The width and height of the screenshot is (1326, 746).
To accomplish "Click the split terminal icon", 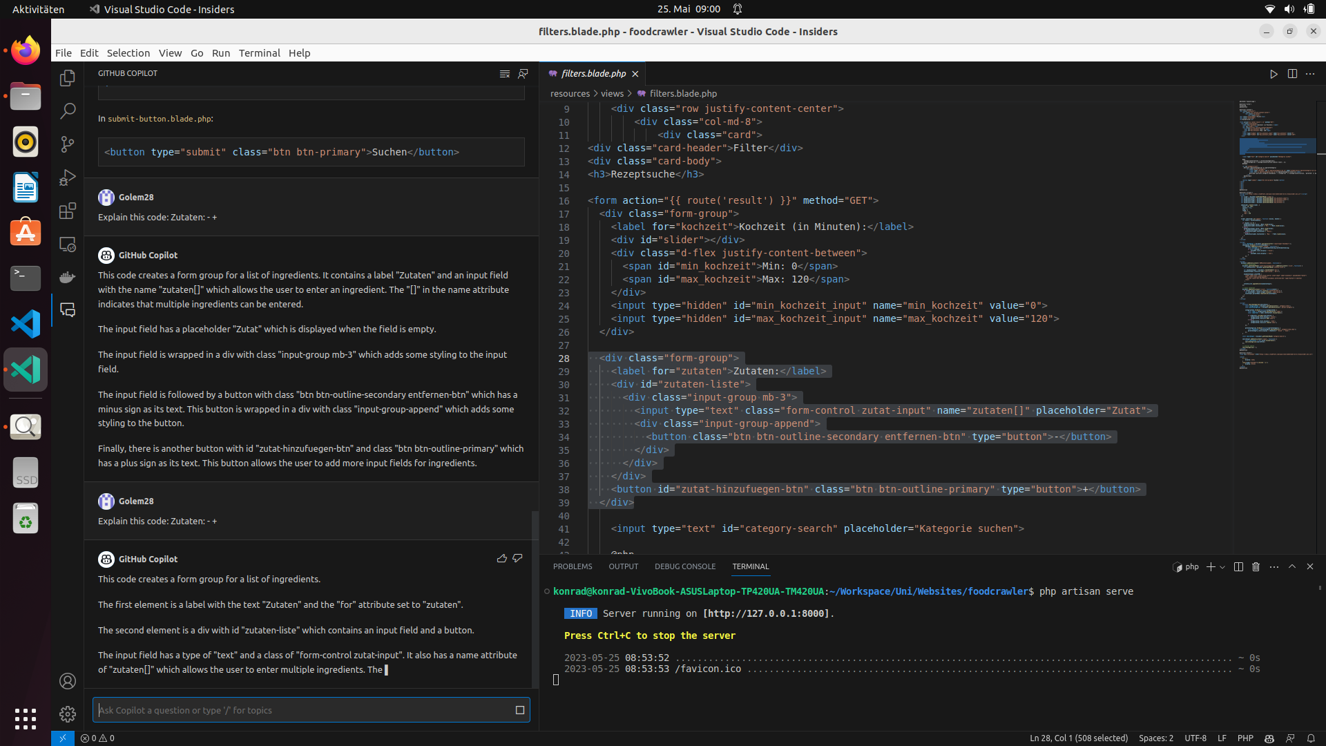I will tap(1238, 566).
